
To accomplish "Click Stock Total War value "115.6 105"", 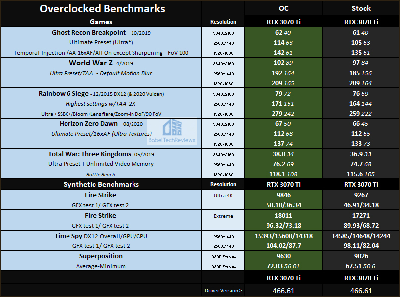I will click(360, 174).
